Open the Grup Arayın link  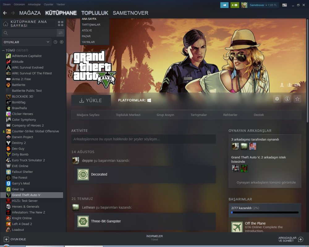(x=165, y=115)
